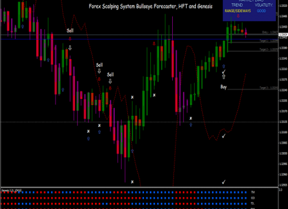This screenshot has width=288, height=209.
Task: Select the CCI row label in Genesis panel
Action: pos(253,198)
